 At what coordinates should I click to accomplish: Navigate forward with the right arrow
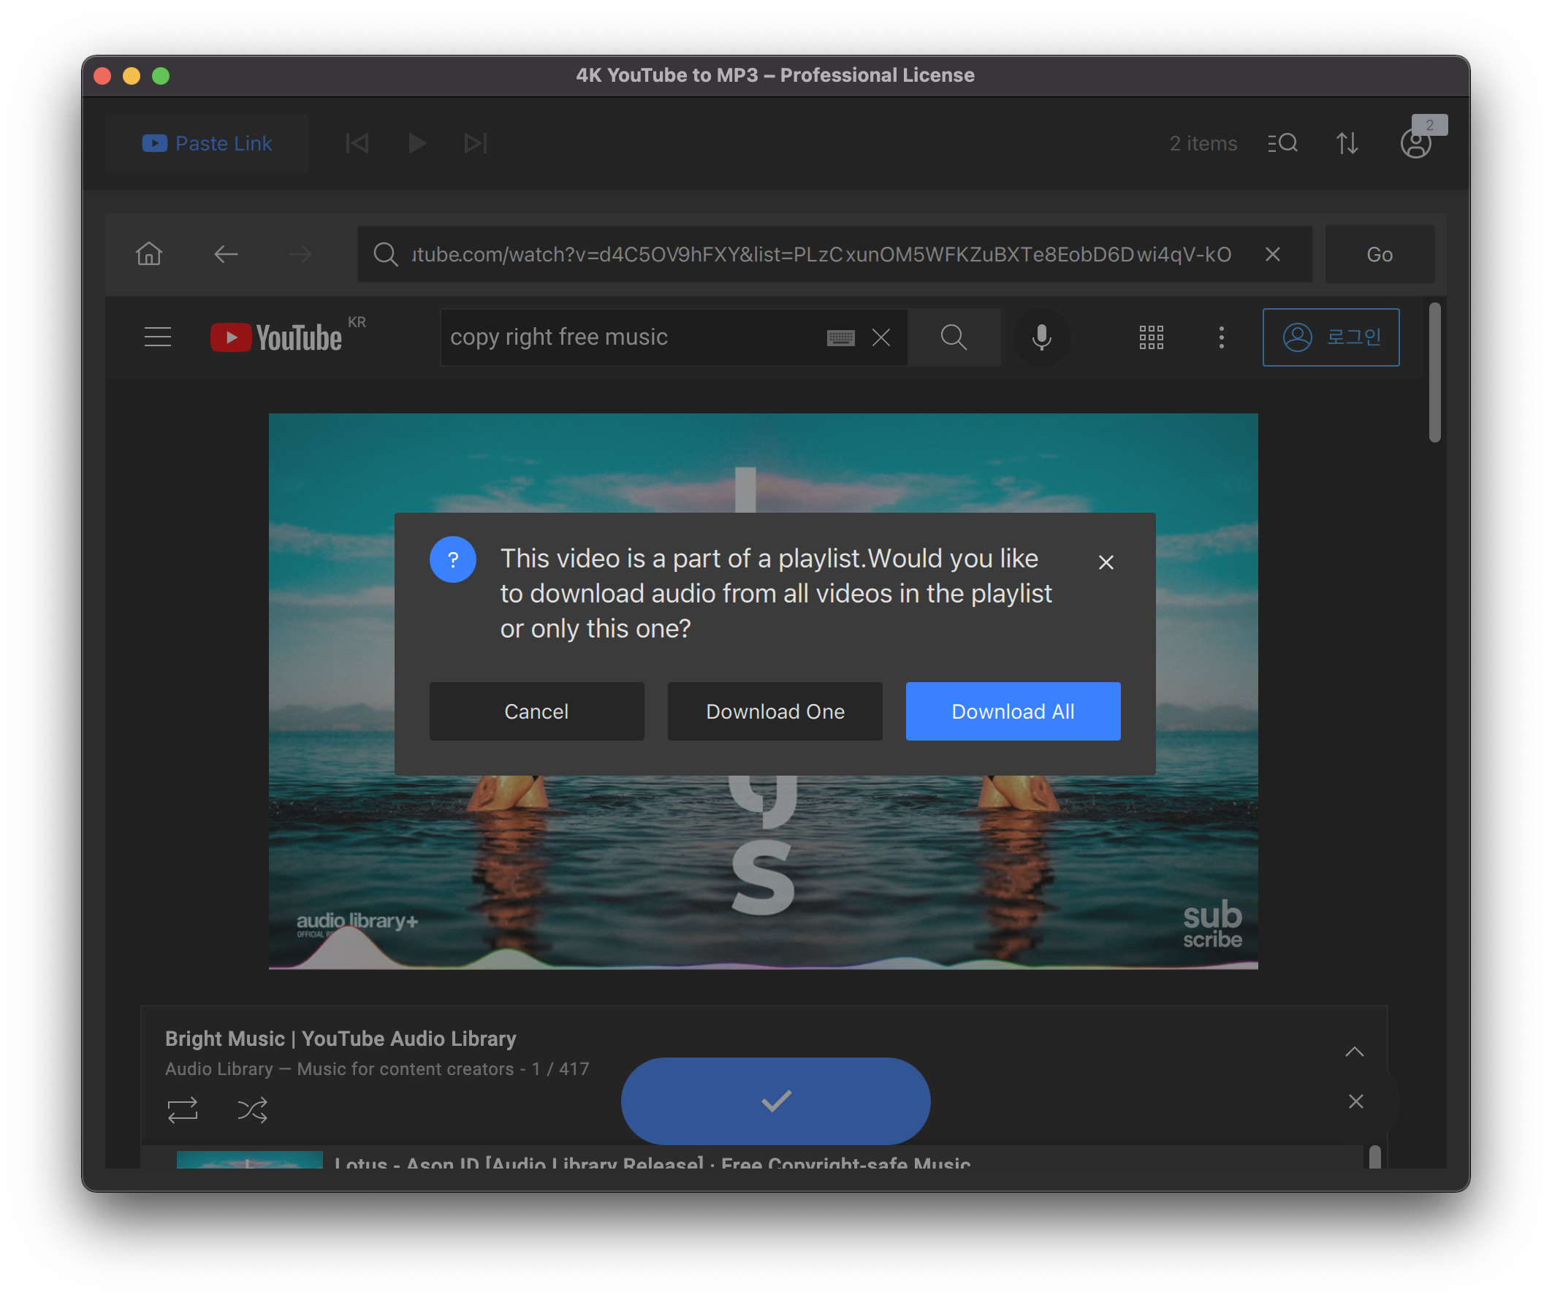click(x=300, y=254)
